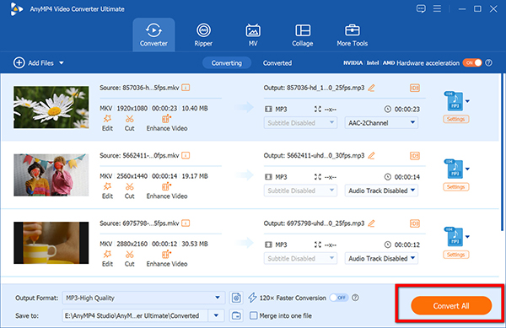Edit the 6975798 video

point(107,259)
